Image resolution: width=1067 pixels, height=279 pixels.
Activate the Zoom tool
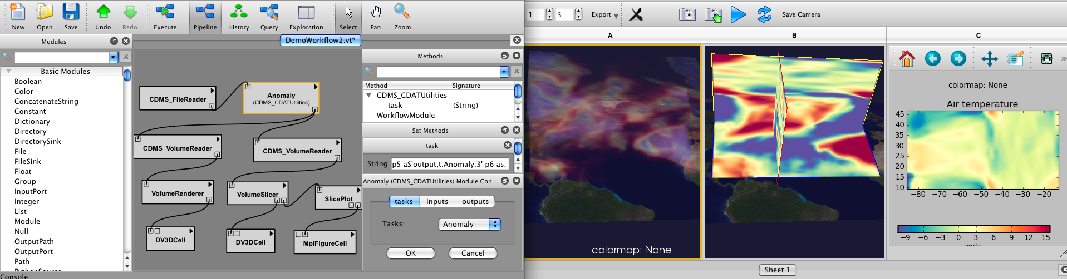point(402,17)
